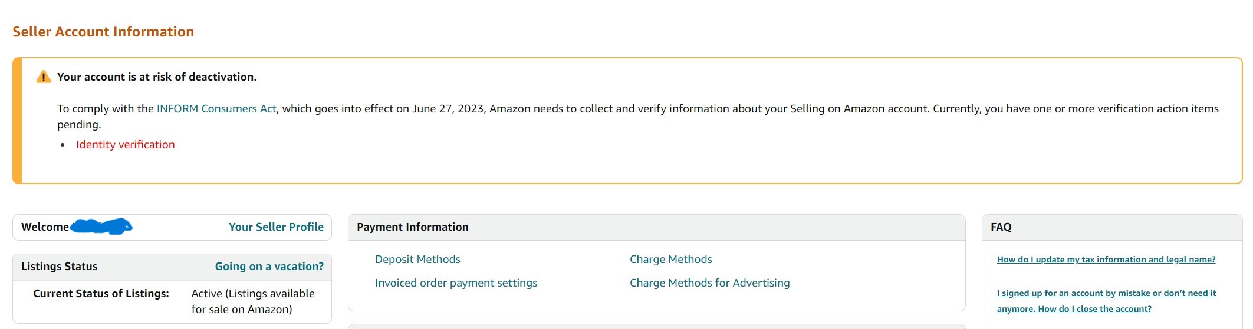The height and width of the screenshot is (329, 1253).
Task: Click the account deactivation risk warning title
Action: coord(157,77)
